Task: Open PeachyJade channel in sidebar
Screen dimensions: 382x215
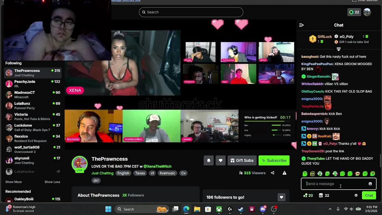Action: point(33,84)
